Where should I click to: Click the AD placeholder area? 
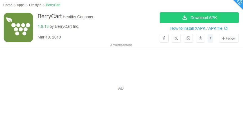click(121, 88)
